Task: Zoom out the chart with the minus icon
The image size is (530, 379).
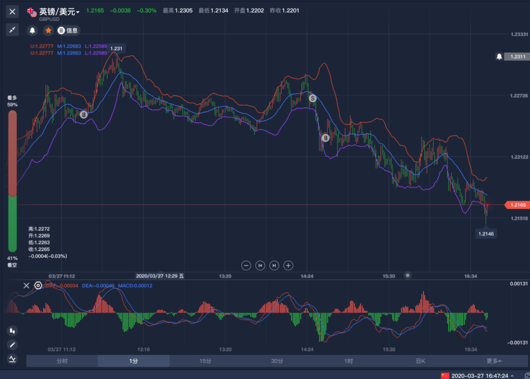Action: coord(246,266)
